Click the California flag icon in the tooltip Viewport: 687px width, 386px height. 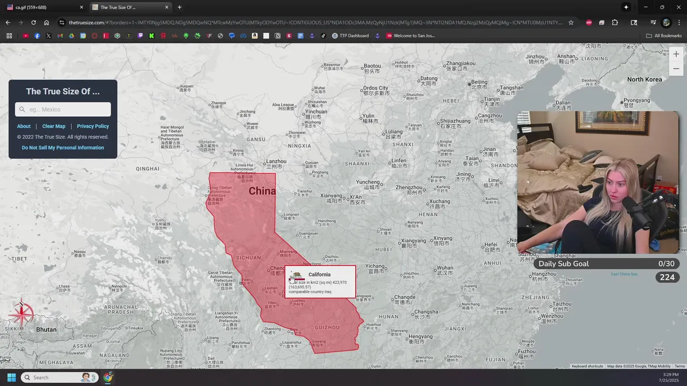click(x=296, y=276)
